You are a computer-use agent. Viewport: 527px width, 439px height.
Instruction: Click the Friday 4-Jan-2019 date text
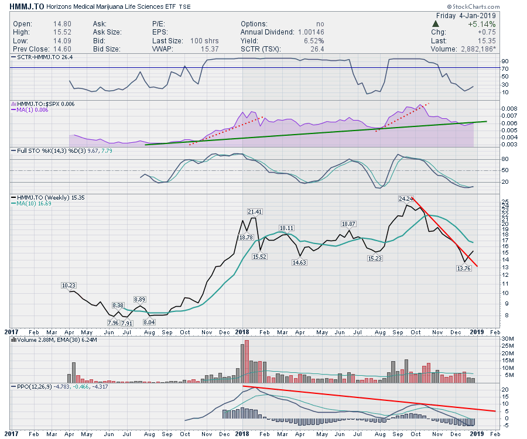click(466, 15)
